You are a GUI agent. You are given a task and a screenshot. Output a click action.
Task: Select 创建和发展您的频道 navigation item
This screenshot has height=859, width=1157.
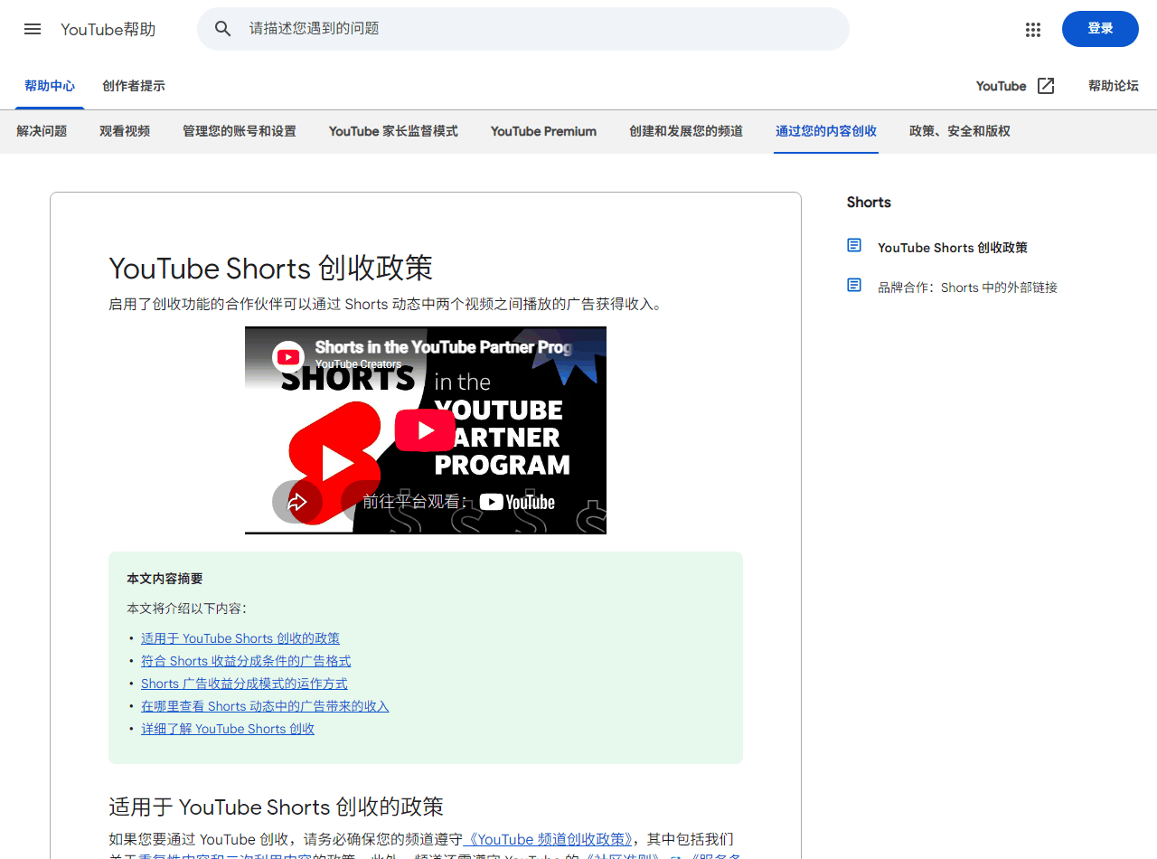click(x=686, y=131)
